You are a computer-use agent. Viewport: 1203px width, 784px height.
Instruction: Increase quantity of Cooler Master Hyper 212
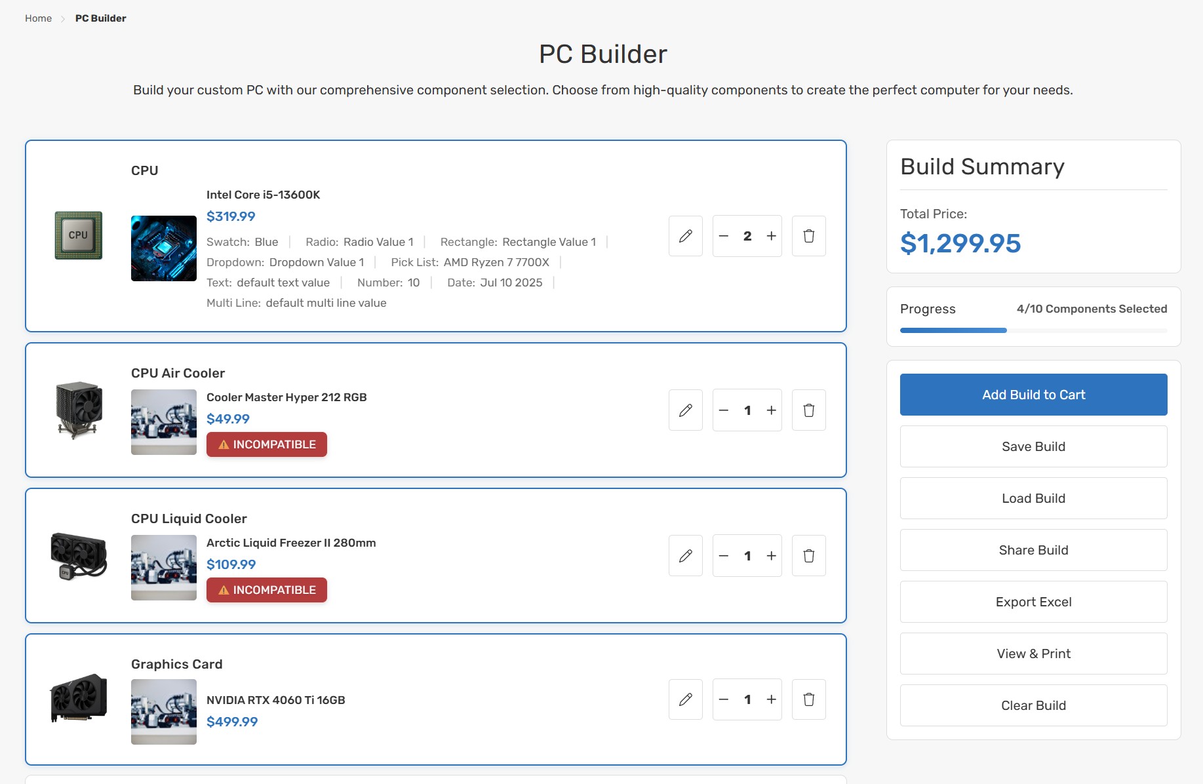[772, 410]
